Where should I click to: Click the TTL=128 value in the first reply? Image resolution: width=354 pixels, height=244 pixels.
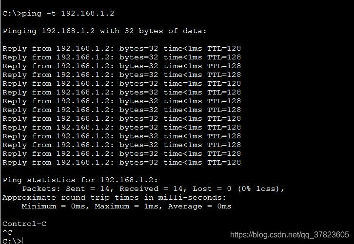224,49
